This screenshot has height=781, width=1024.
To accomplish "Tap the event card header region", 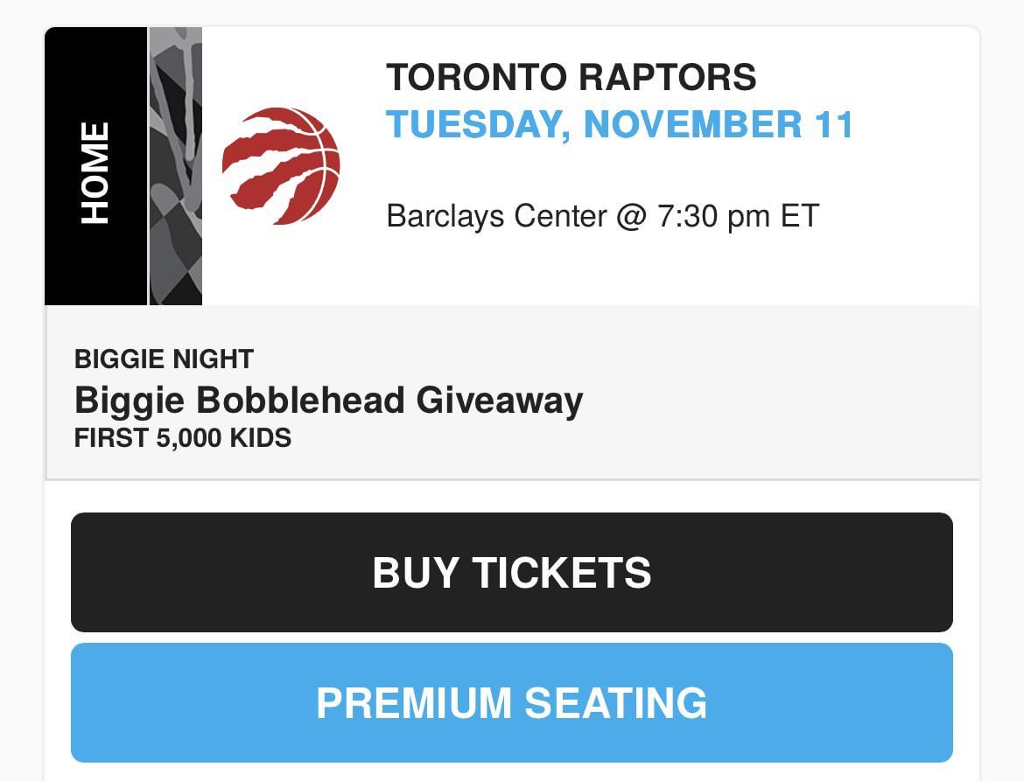I will 512,166.
